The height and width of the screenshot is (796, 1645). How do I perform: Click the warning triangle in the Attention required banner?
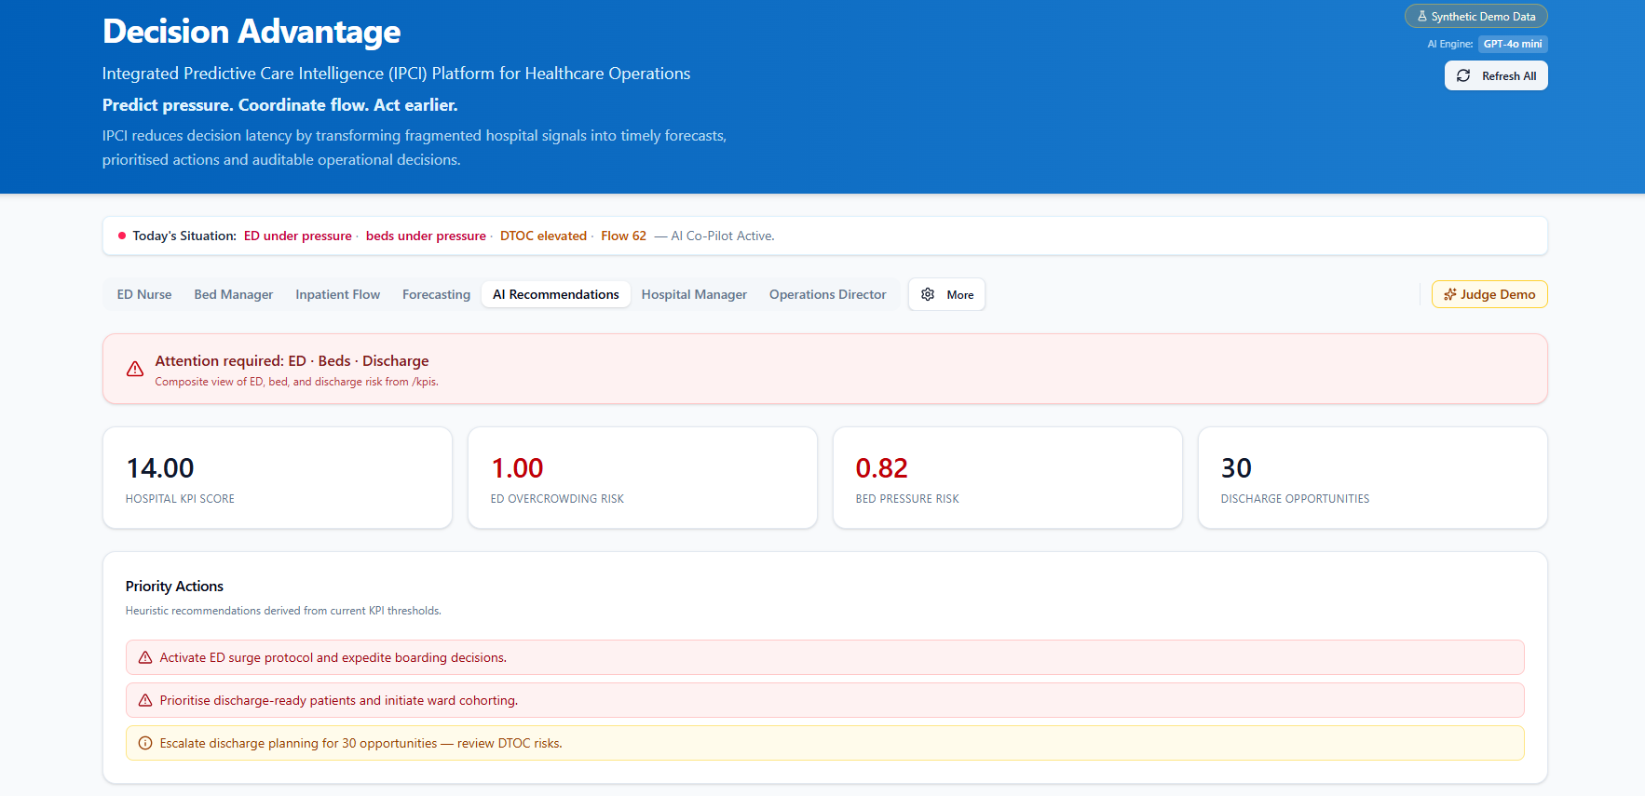pos(135,369)
